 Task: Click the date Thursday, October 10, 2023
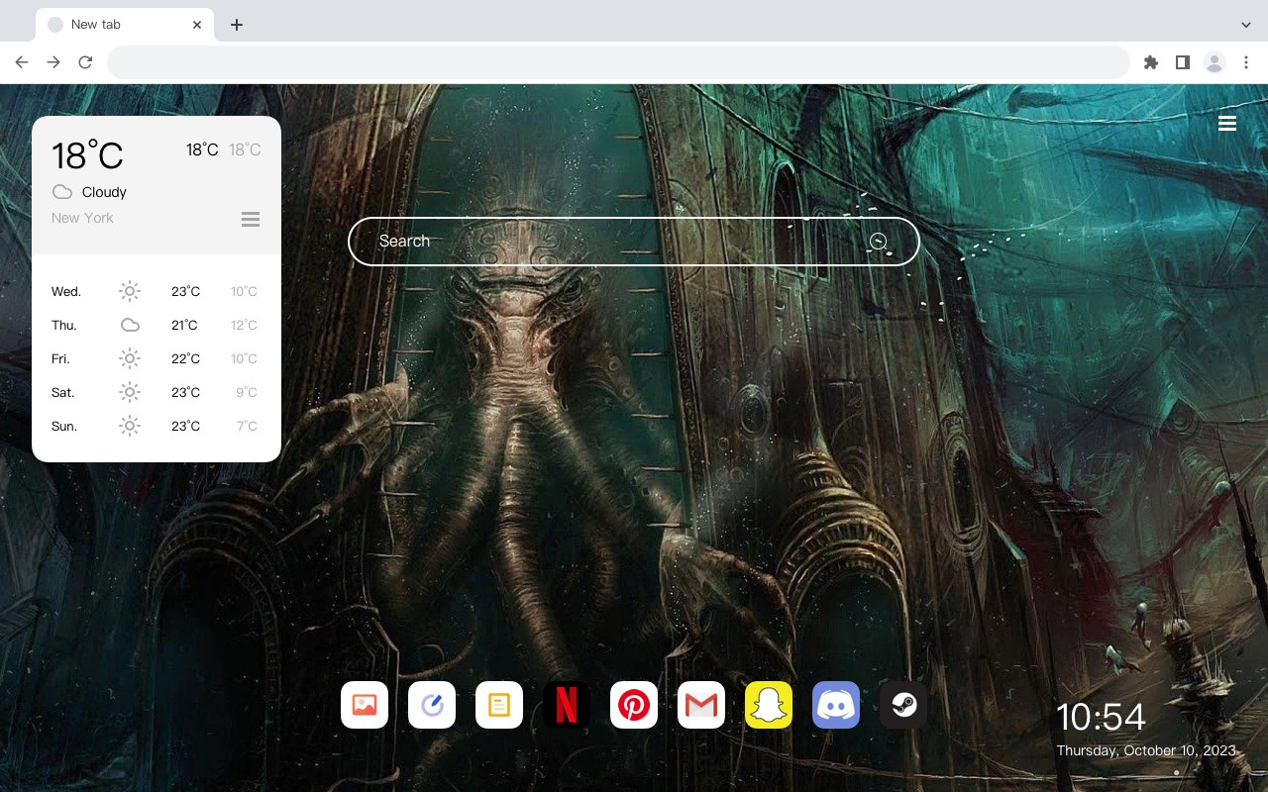coord(1146,750)
